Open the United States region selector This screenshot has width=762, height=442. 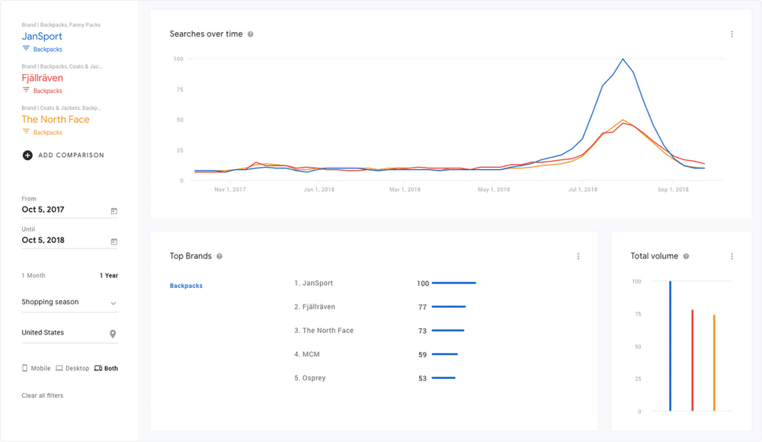[x=69, y=333]
